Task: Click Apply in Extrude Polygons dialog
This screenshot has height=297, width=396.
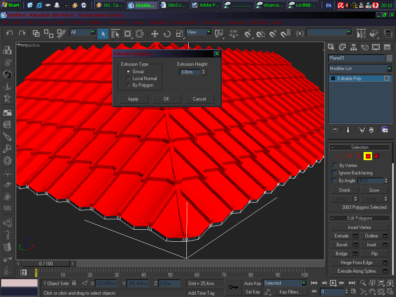Action: point(133,99)
